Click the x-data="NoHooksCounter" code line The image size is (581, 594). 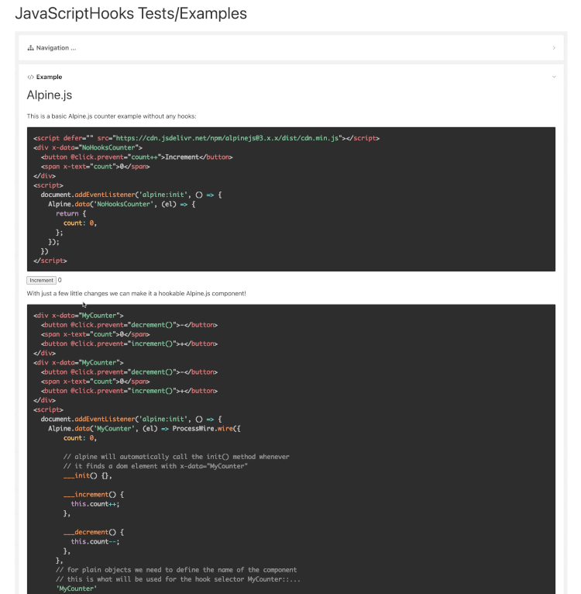coord(88,148)
